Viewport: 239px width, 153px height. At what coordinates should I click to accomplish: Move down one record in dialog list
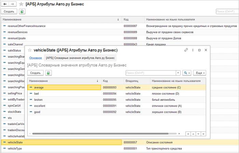click(198, 134)
